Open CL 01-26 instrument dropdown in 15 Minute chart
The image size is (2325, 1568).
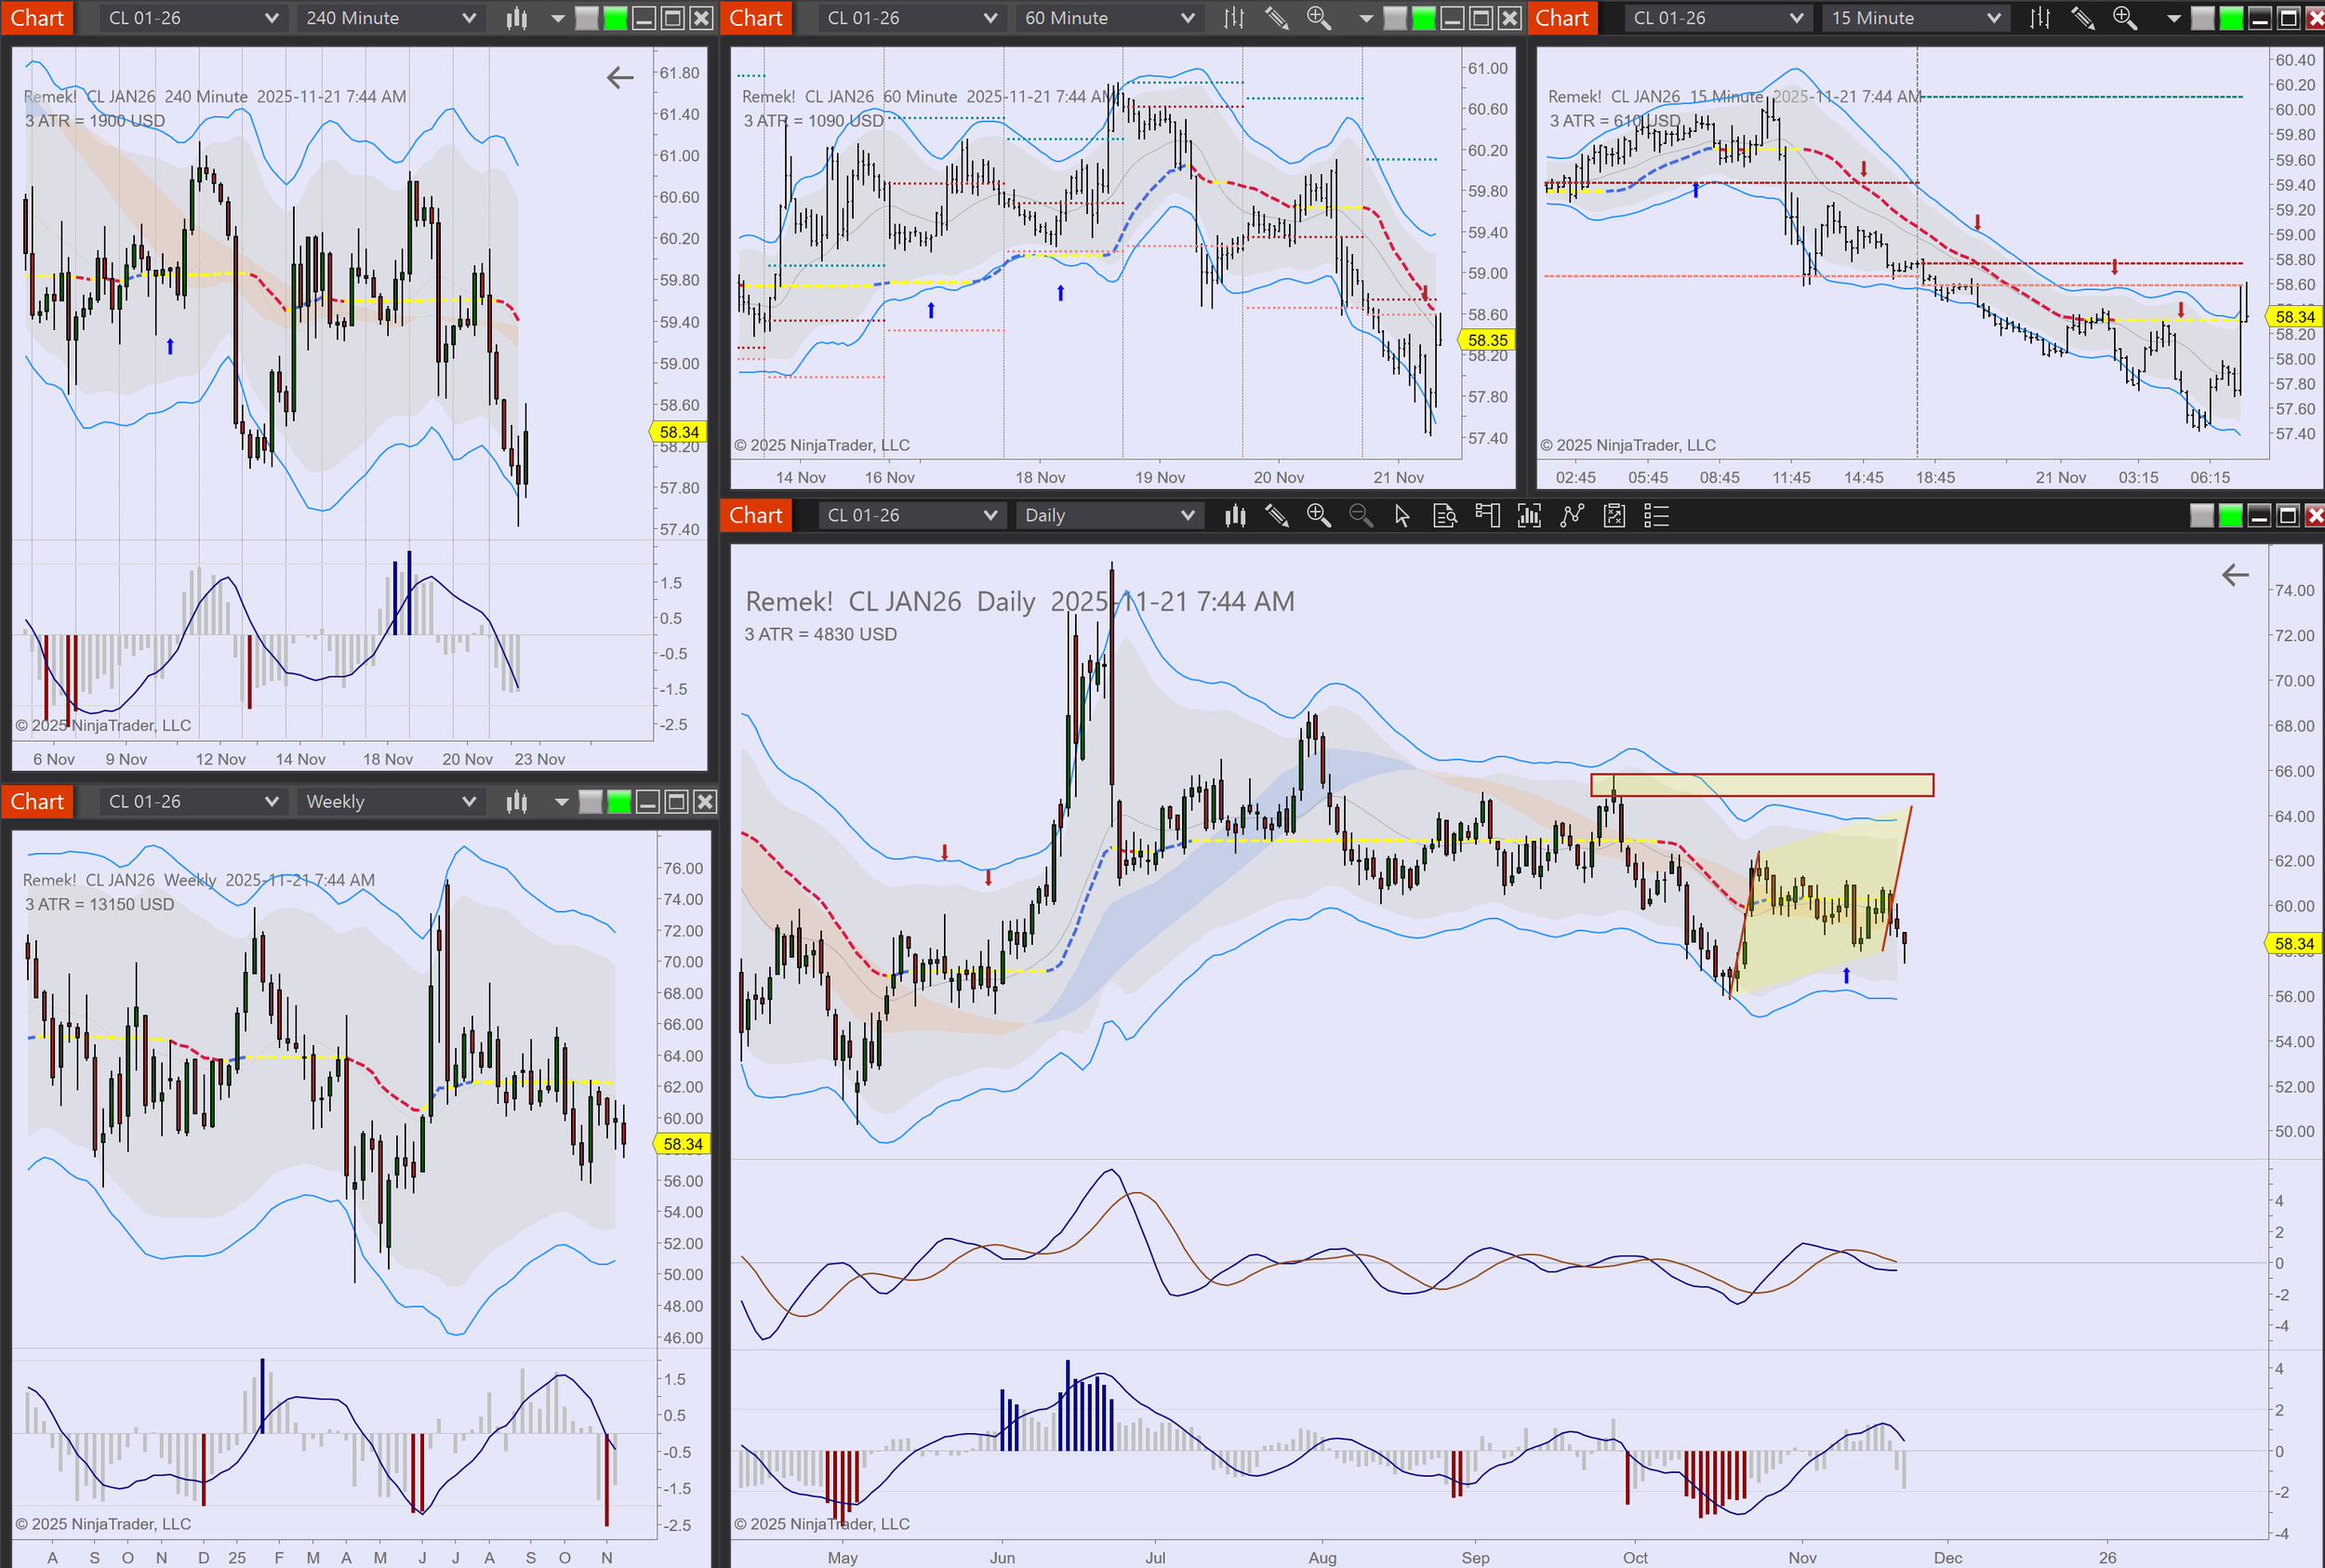click(1717, 18)
